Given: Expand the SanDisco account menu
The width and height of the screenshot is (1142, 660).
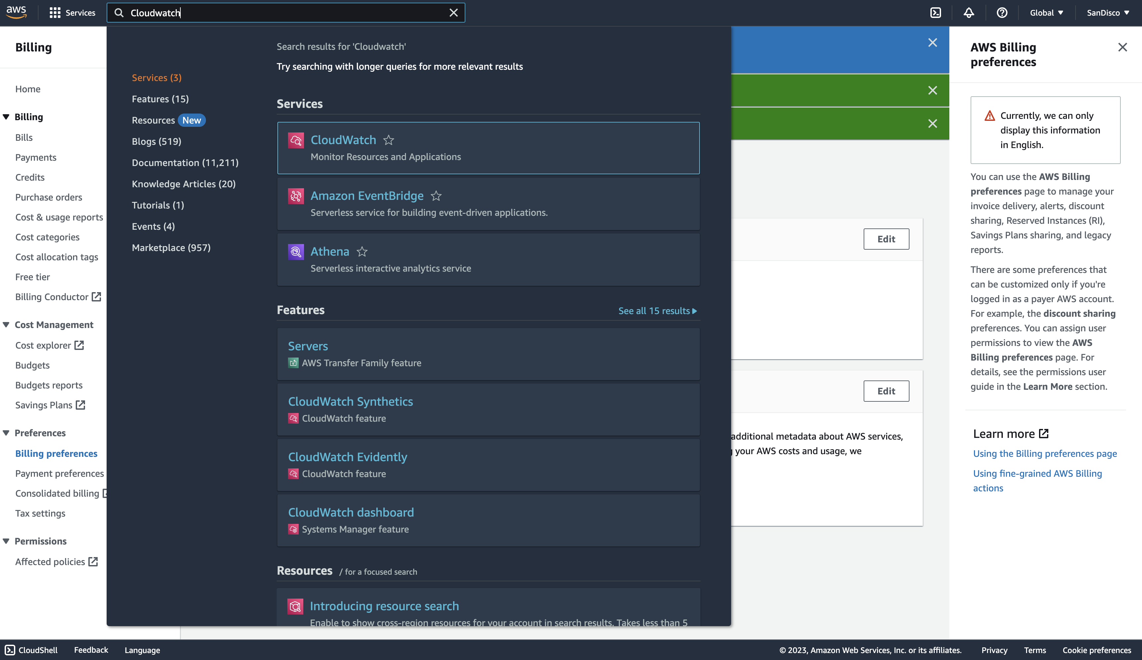Looking at the screenshot, I should coord(1107,13).
